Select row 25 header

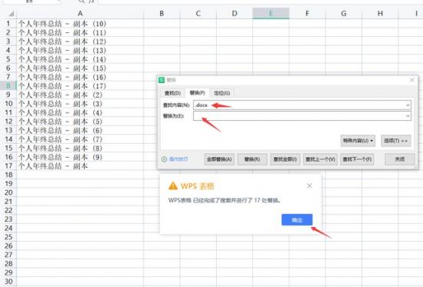pos(8,237)
